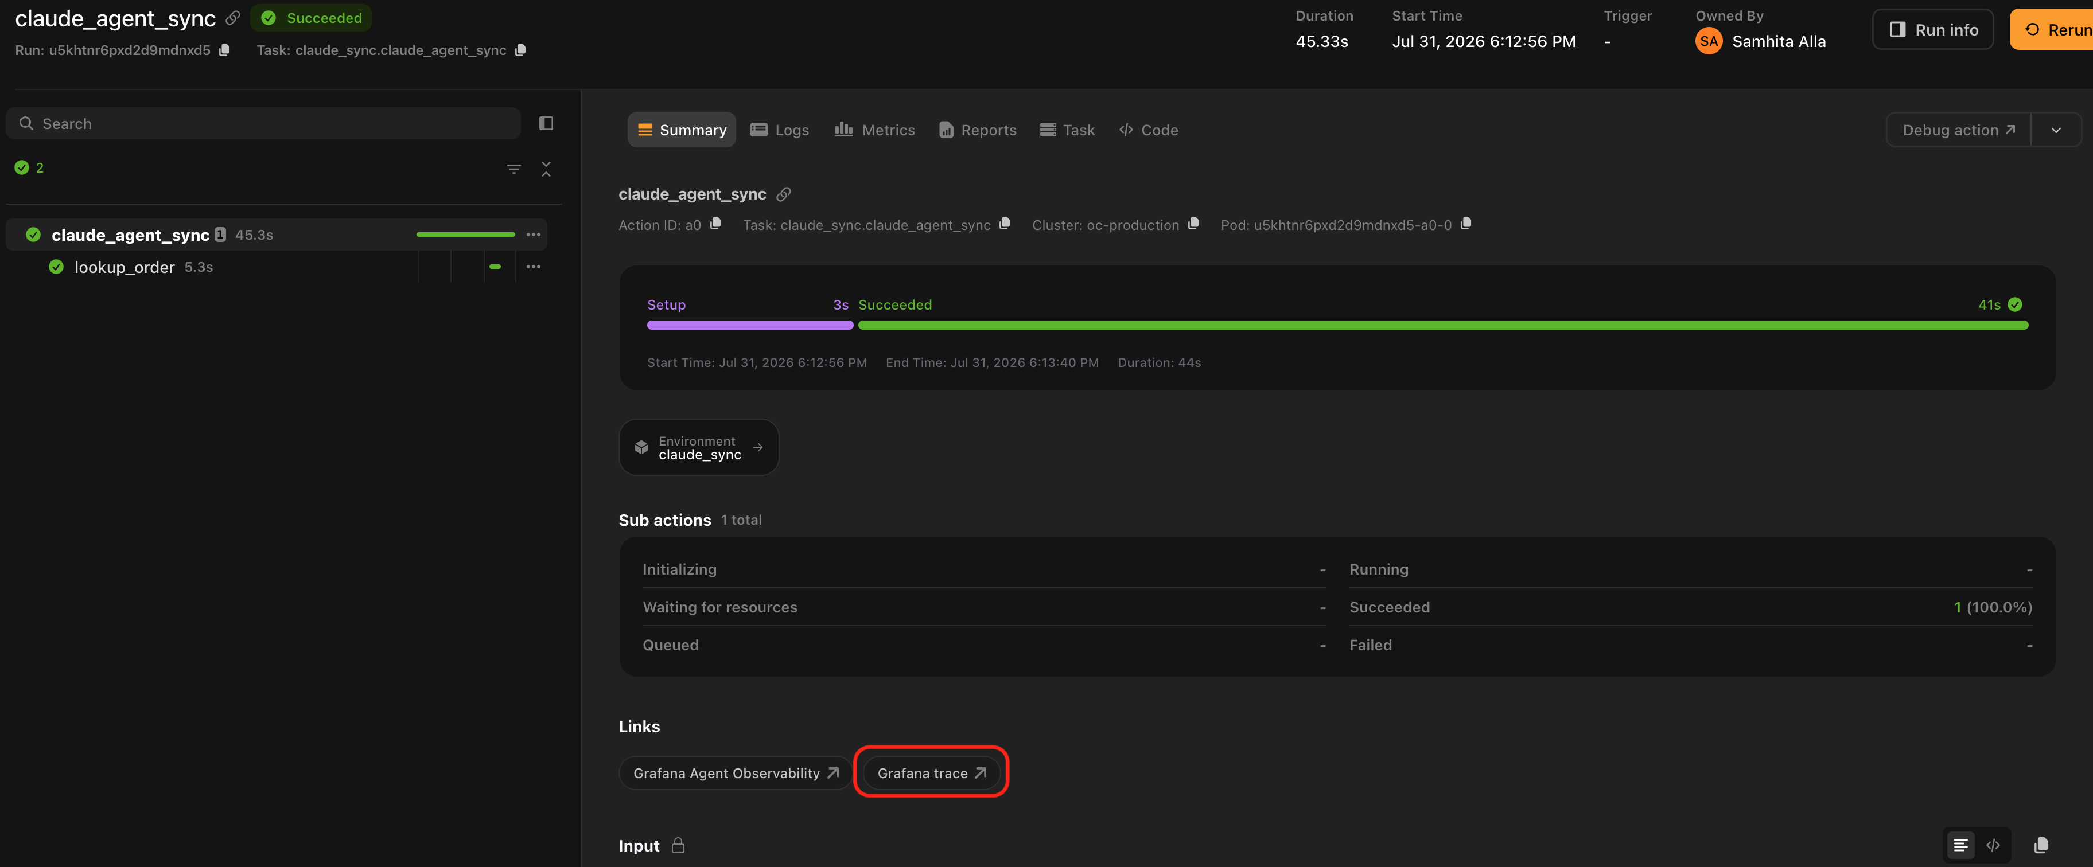
Task: Copy the header Task name claude_sync.claude_agent_sync
Action: pyautogui.click(x=521, y=50)
